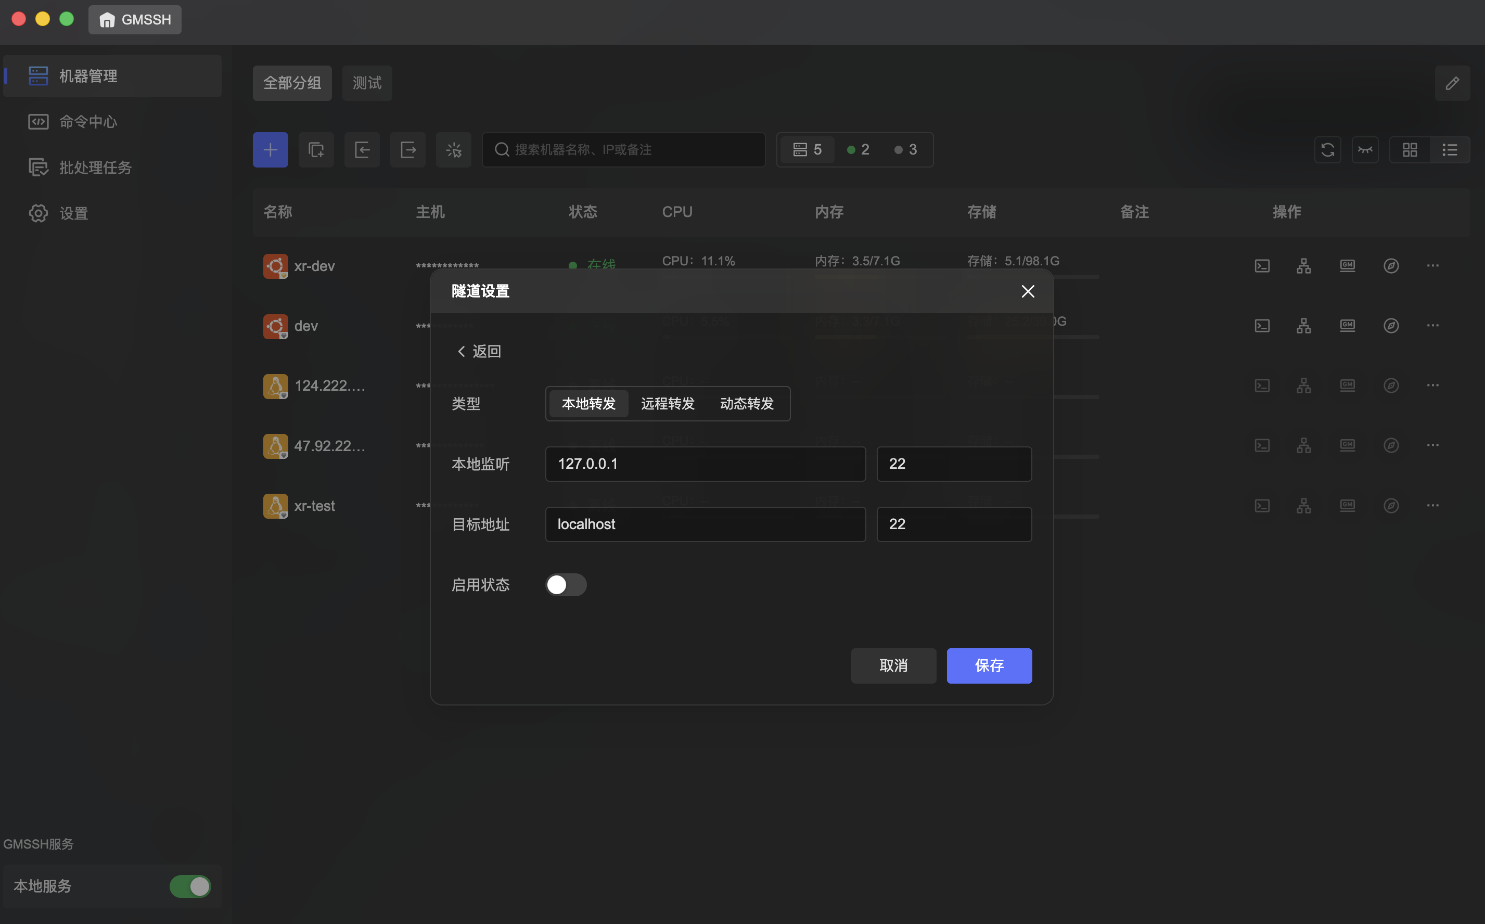
Task: Toggle the 本地服务 switch
Action: pyautogui.click(x=190, y=886)
